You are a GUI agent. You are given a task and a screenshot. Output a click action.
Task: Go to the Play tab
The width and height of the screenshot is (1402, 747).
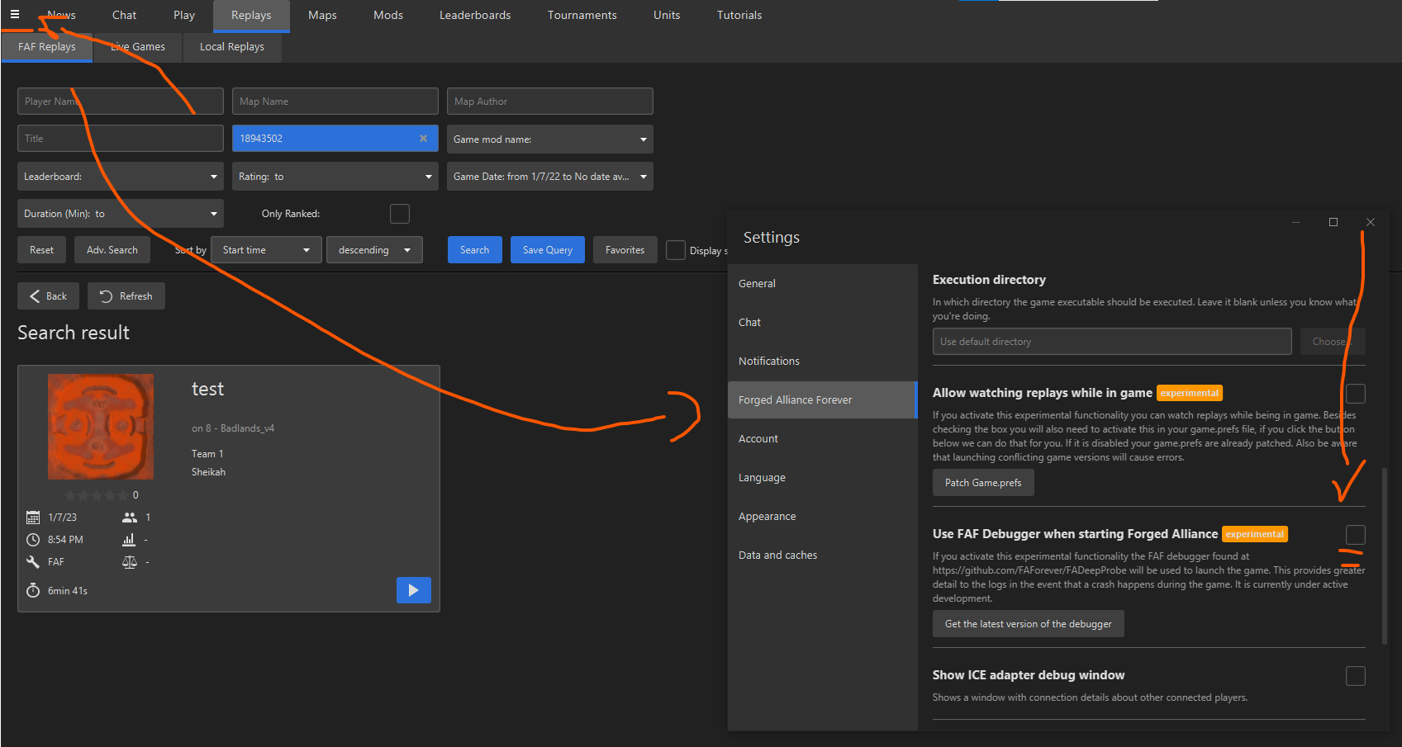point(184,15)
